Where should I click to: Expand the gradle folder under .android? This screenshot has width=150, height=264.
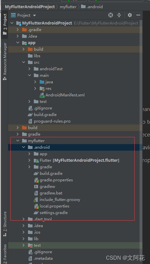tap(30, 167)
